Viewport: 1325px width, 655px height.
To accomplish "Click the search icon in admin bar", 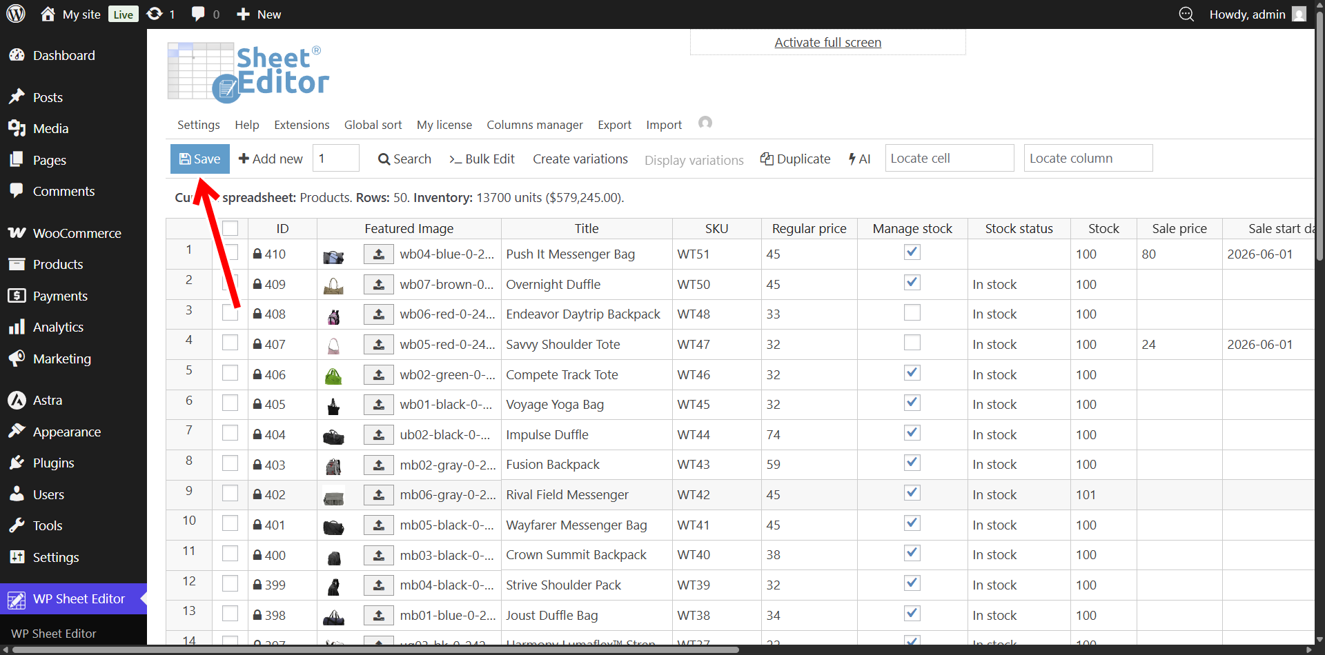I will click(x=1186, y=14).
